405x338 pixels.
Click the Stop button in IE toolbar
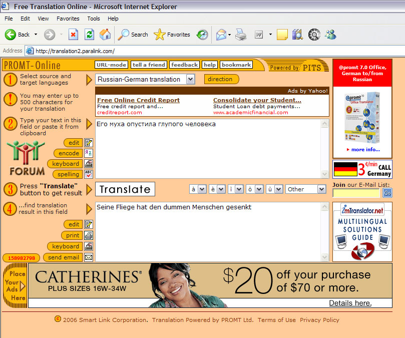coord(73,35)
